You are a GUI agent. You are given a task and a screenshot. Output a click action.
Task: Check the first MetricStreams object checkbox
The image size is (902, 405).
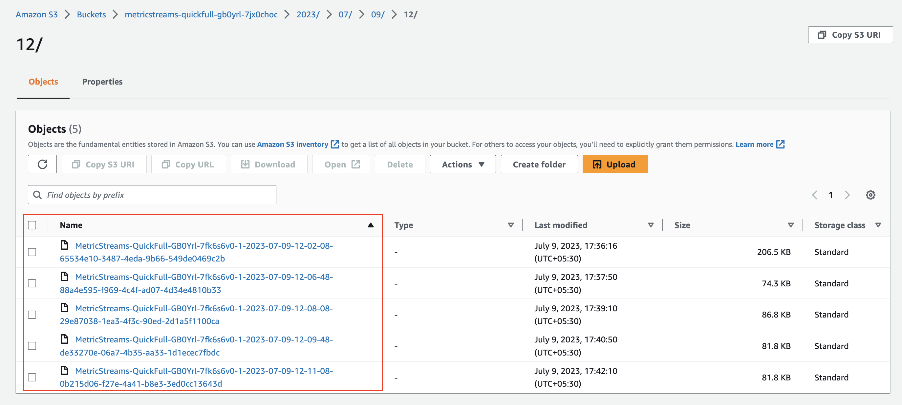pyautogui.click(x=32, y=252)
